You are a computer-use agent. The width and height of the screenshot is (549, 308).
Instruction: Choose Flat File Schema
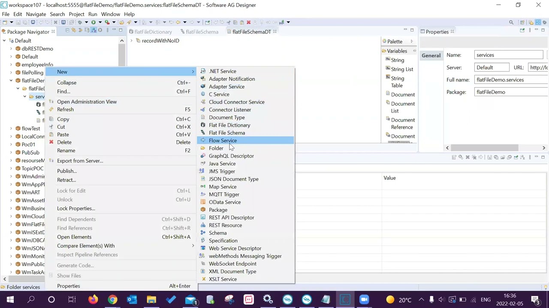pyautogui.click(x=246, y=133)
